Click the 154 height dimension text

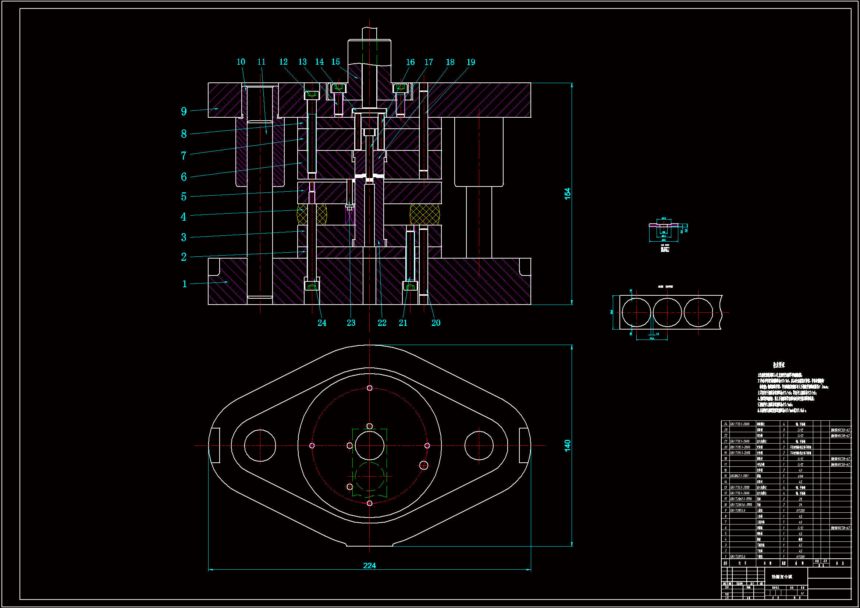click(x=568, y=194)
